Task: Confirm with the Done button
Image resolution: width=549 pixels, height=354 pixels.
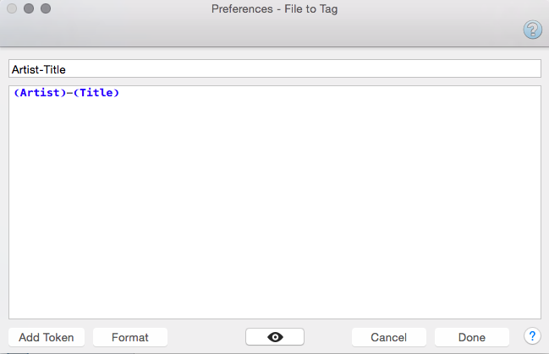Action: tap(472, 337)
